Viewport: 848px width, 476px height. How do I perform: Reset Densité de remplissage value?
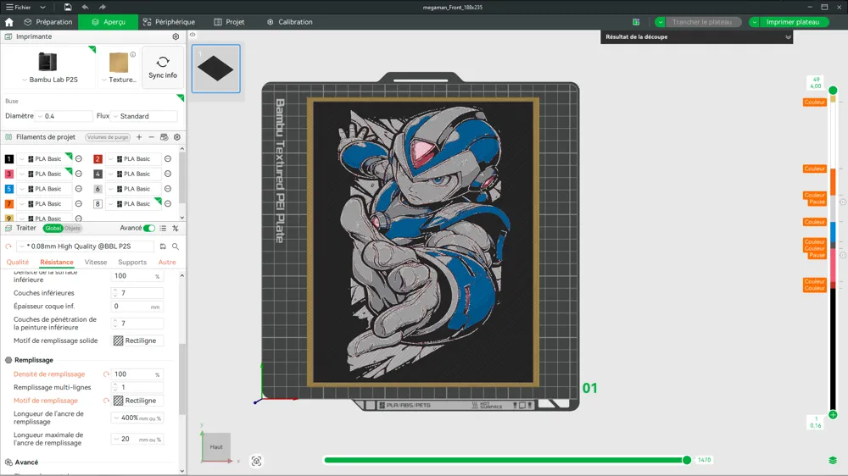pyautogui.click(x=106, y=374)
